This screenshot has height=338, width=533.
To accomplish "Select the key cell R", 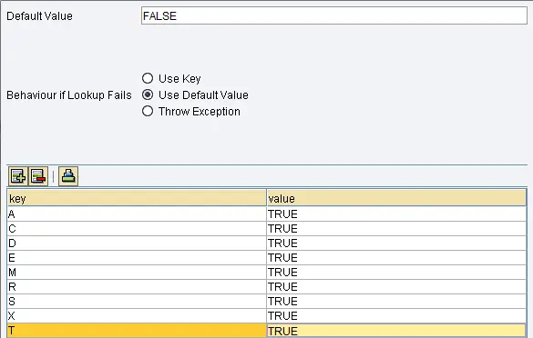I will [137, 287].
